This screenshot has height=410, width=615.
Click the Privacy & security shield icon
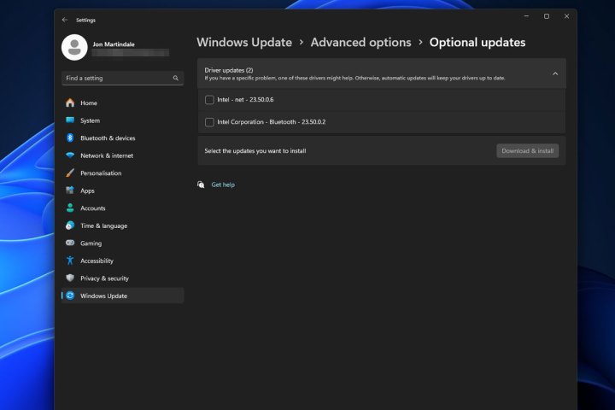70,278
